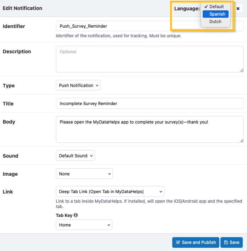Click inside the Body message text area
247x251 pixels.
tap(150, 129)
